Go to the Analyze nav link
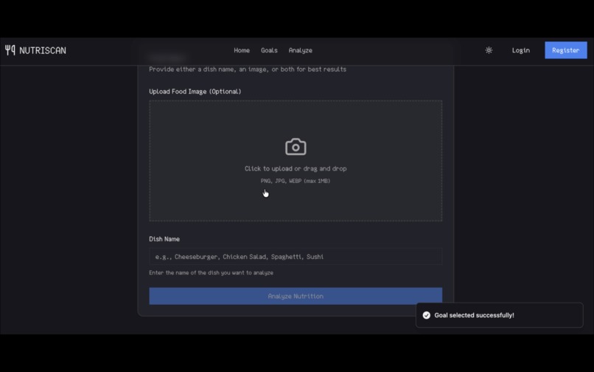Image resolution: width=594 pixels, height=372 pixels. (301, 50)
